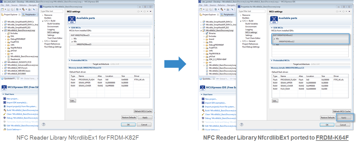This screenshot has height=145, width=357.
Task: Select Tool Chain Editor in left dialog tree
Action: click(55, 38)
